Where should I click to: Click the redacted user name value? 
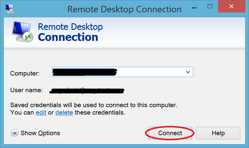87,90
